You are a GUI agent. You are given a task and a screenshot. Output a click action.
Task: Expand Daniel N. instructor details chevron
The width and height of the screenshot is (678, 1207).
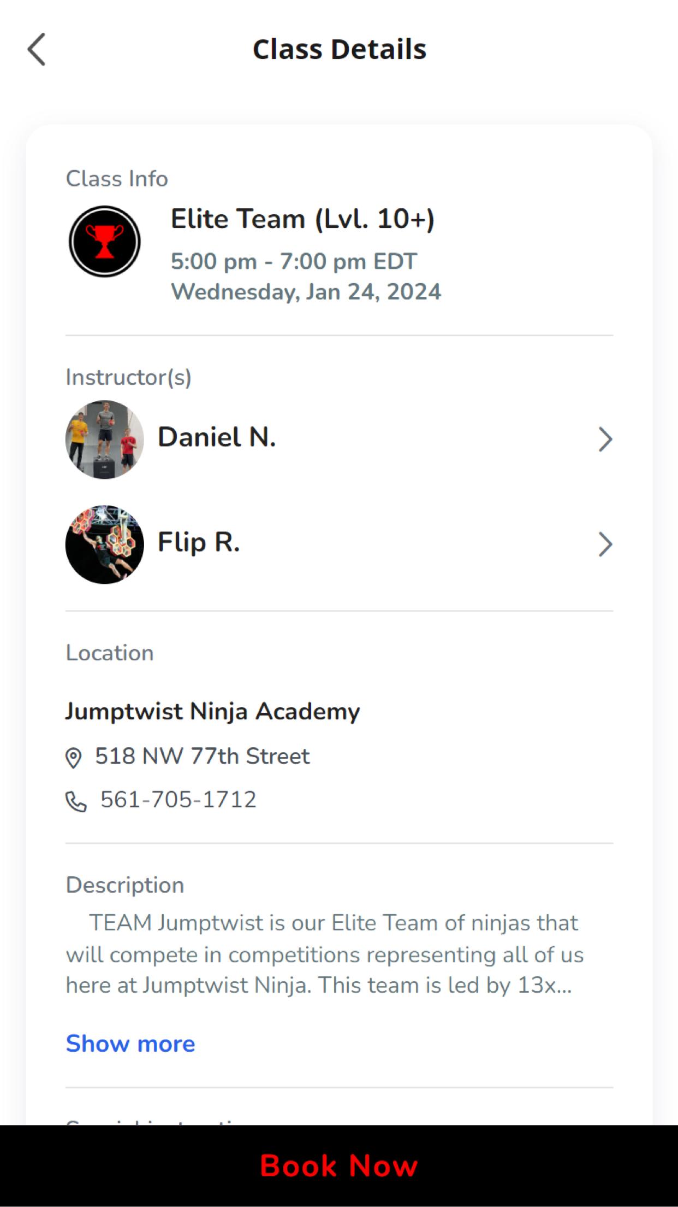coord(605,440)
